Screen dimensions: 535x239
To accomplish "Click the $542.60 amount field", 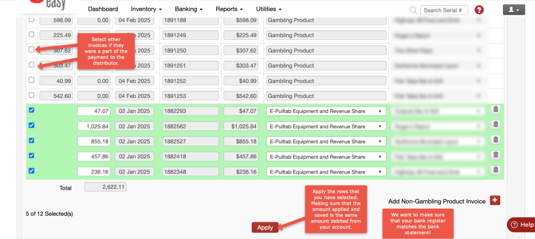I will coord(241,96).
